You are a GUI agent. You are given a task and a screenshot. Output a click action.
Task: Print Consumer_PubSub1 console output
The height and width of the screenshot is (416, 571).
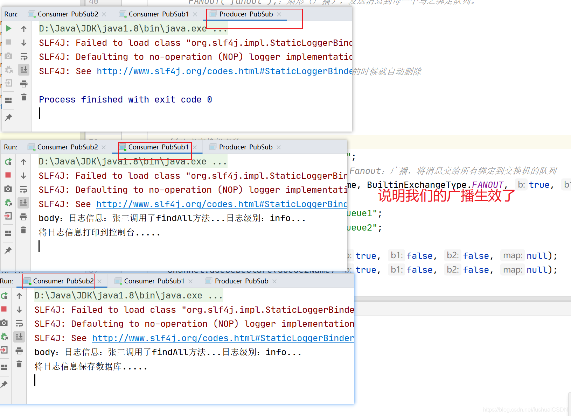(23, 217)
